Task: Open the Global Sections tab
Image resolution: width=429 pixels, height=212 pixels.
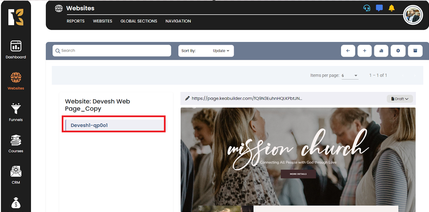Action: click(139, 21)
